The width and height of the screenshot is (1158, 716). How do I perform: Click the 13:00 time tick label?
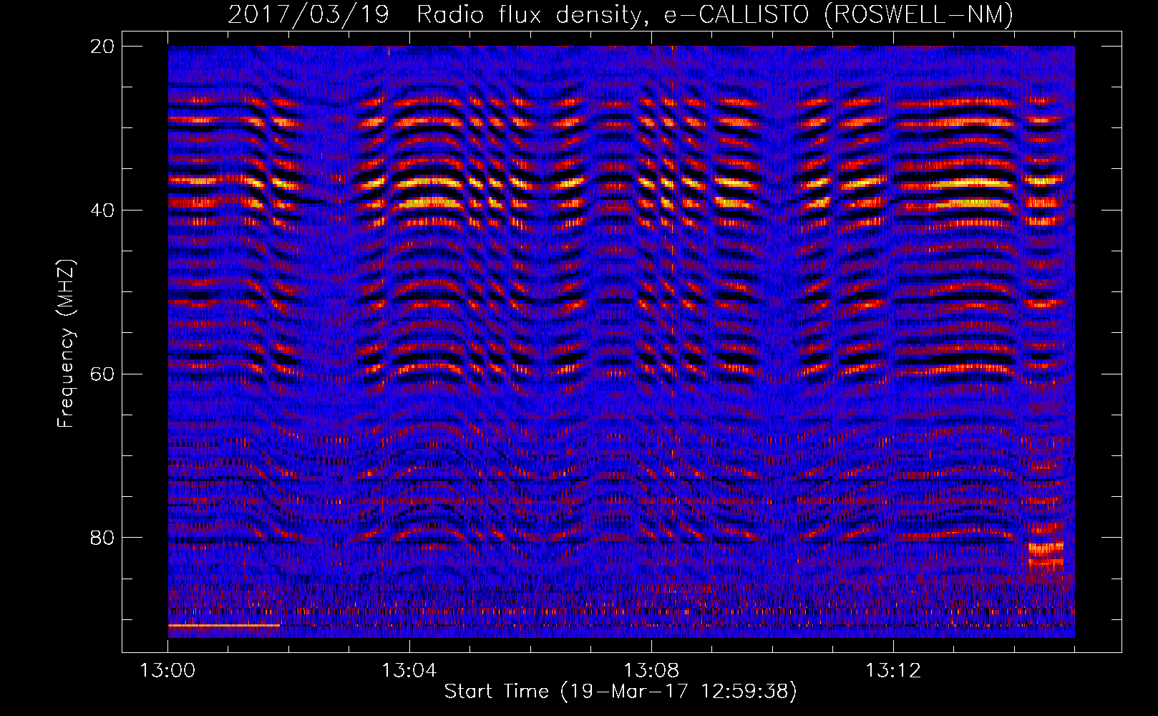[167, 671]
